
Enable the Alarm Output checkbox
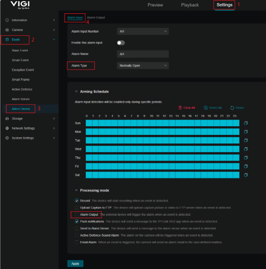[x=77, y=215]
